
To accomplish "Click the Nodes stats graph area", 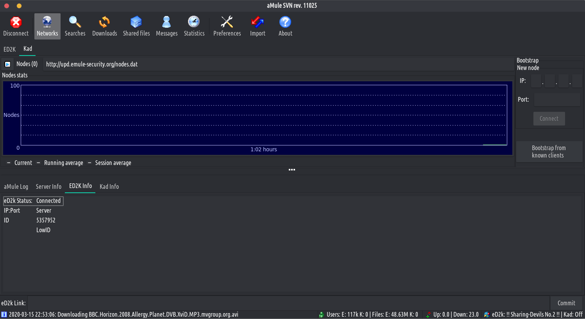I will point(258,118).
